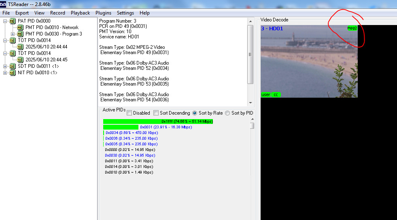Click PID 0x0010 (0.00% ~ 1.49 Kbps)
Viewport: 397px width, 220px height.
pyautogui.click(x=129, y=172)
